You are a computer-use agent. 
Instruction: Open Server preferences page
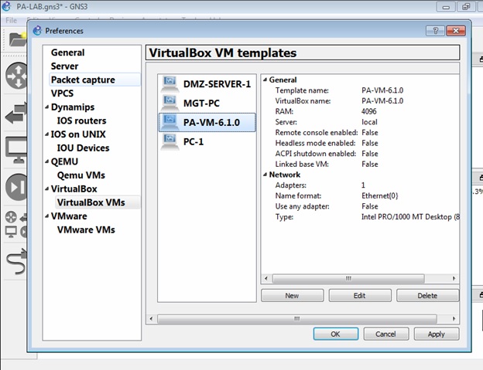64,66
